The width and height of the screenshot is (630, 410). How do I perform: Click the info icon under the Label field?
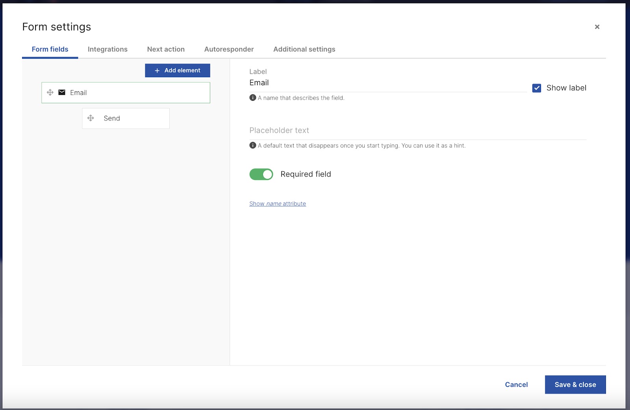pyautogui.click(x=252, y=98)
